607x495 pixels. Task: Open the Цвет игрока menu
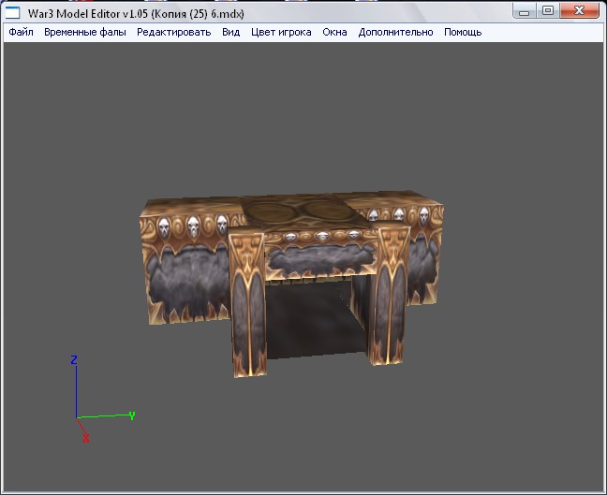(x=281, y=32)
